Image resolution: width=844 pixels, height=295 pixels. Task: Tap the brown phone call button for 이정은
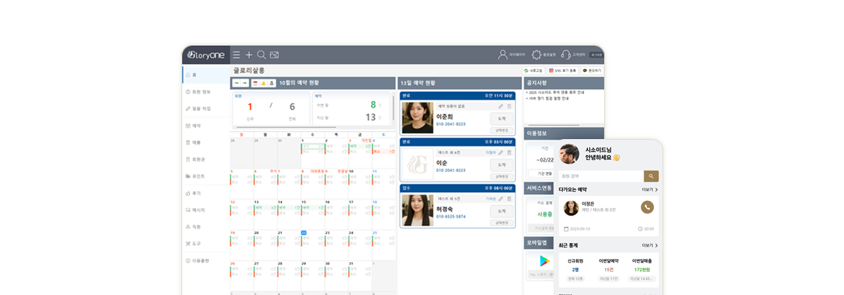648,206
